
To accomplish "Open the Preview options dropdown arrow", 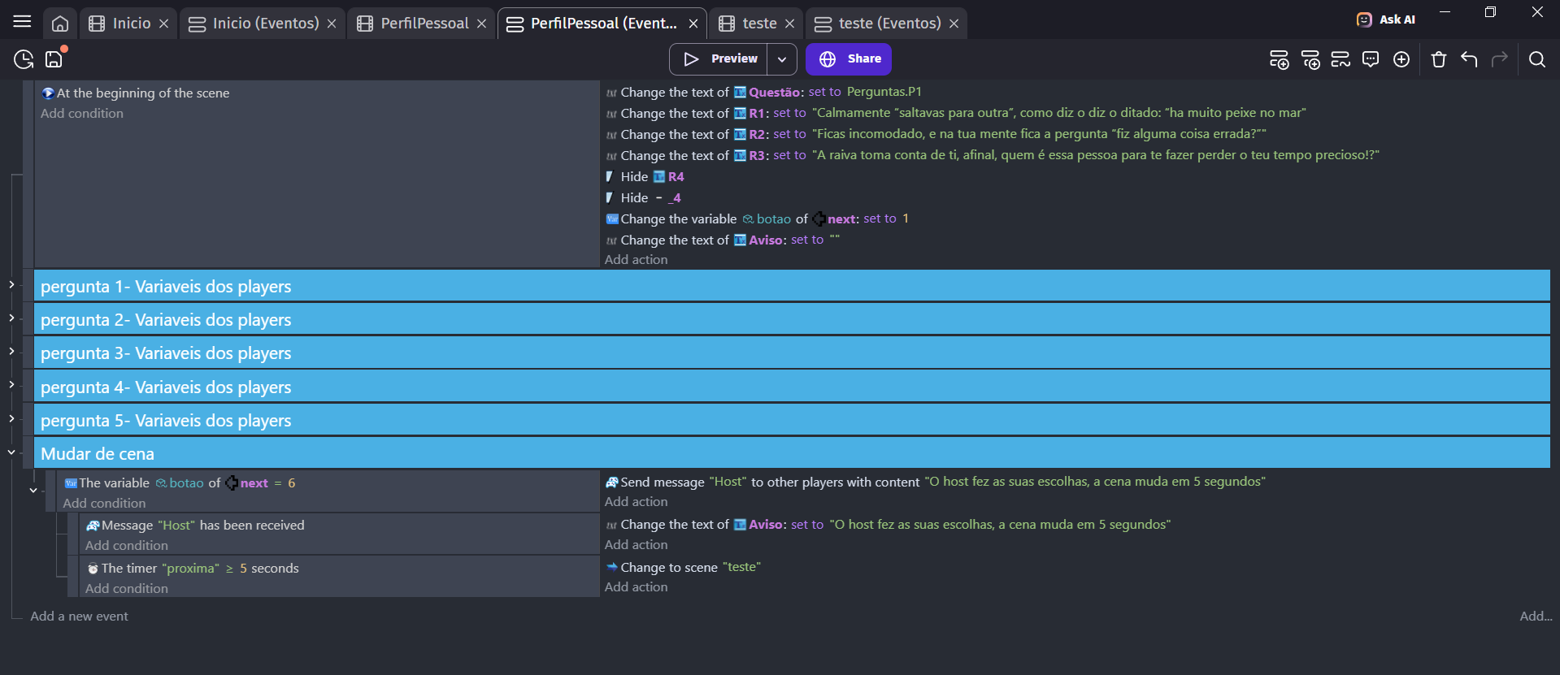I will click(x=781, y=59).
